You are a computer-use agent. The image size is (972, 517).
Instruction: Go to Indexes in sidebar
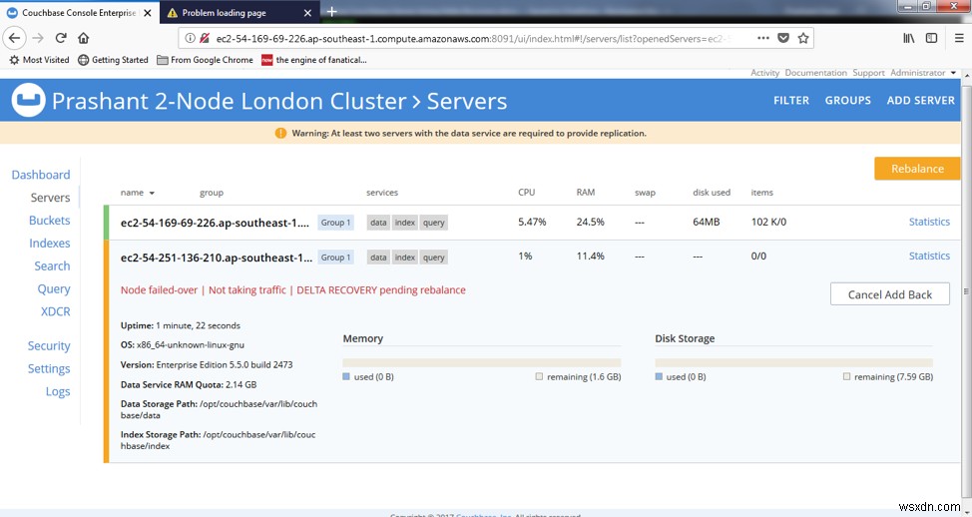pyautogui.click(x=50, y=243)
